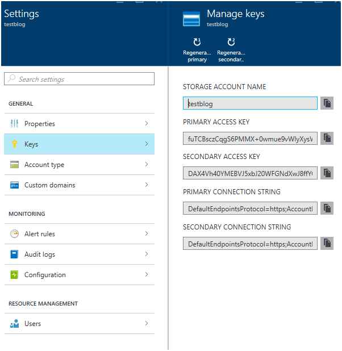Copy the secondary access key
The width and height of the screenshot is (342, 351).
tap(327, 173)
